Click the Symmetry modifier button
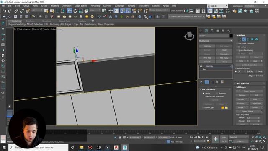This screenshot has width=268, height=151. tap(224, 54)
